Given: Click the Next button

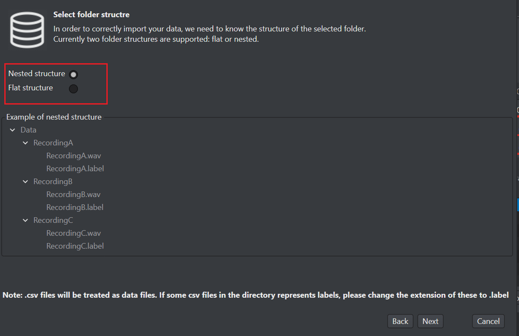Looking at the screenshot, I should (x=430, y=321).
